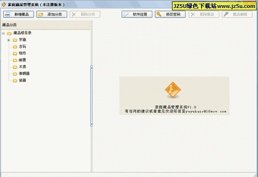The width and height of the screenshot is (258, 177).
Task: Click the greyed-out 删除分类 button
Action: 85,15
